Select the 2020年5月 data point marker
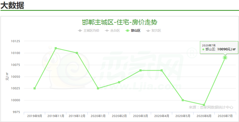 [183, 100]
